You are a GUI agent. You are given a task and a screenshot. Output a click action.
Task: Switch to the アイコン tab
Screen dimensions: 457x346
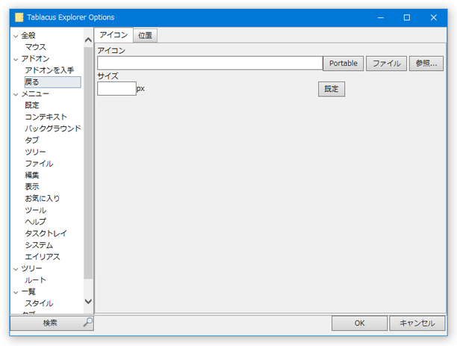[x=114, y=35]
